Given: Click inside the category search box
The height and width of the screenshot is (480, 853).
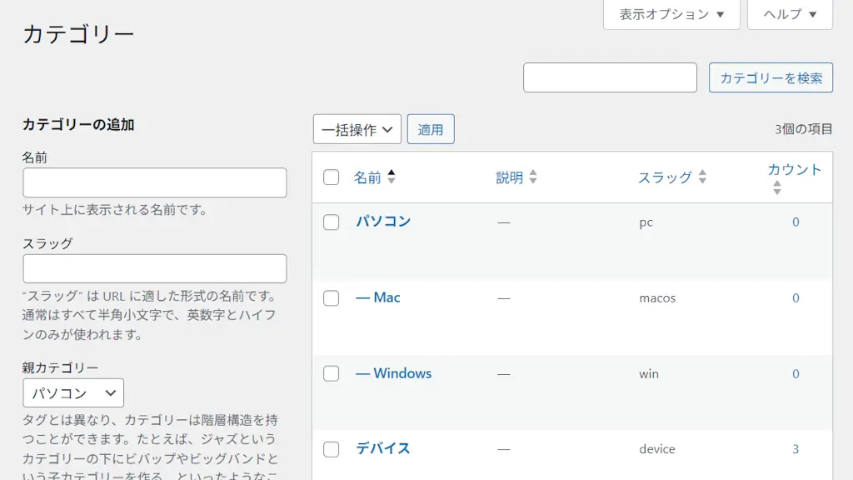Looking at the screenshot, I should [x=610, y=77].
